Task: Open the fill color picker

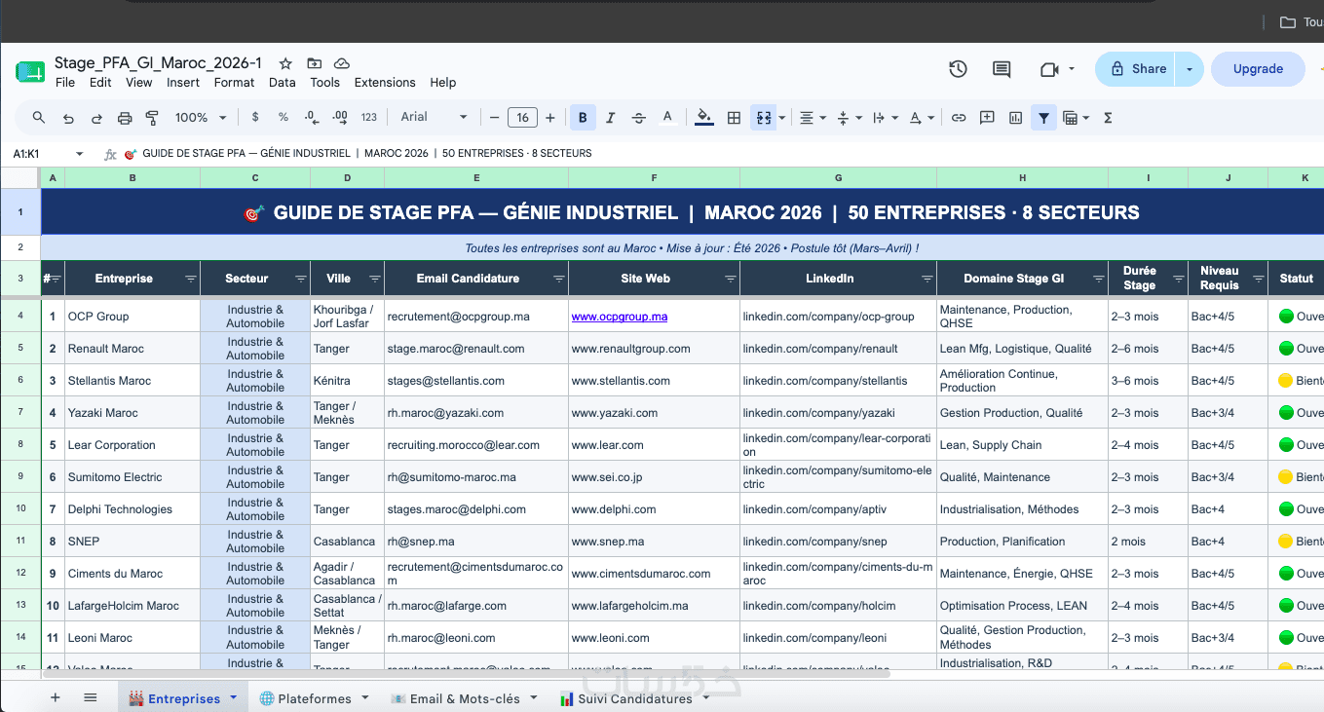Action: 704,118
